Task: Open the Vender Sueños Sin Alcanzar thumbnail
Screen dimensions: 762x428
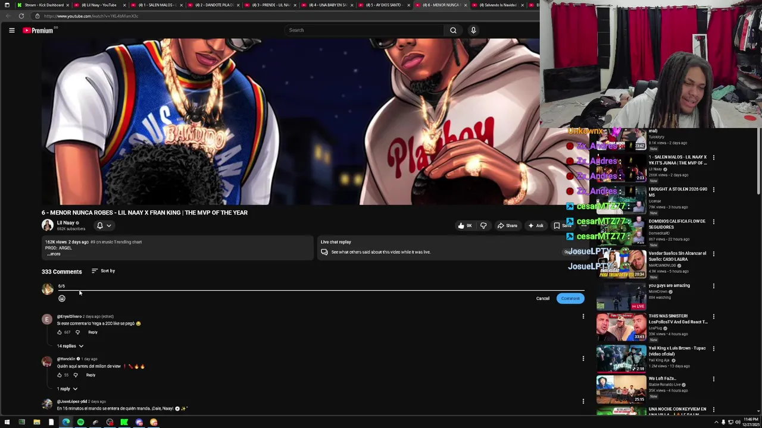Action: click(621, 265)
